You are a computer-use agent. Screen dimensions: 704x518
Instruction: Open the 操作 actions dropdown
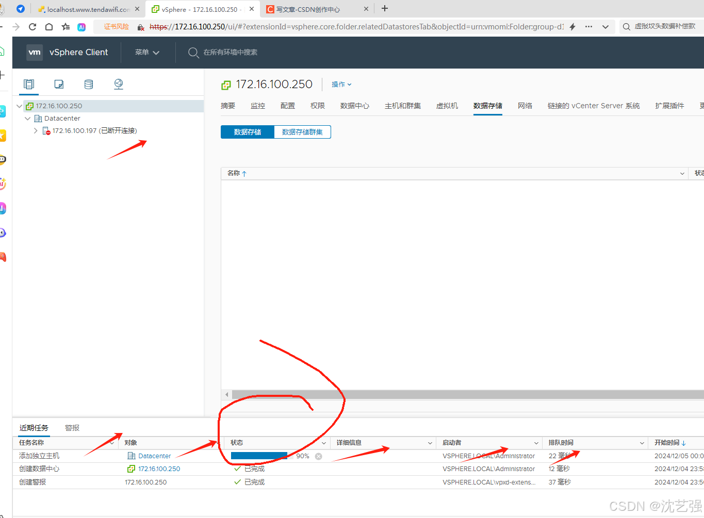(341, 85)
